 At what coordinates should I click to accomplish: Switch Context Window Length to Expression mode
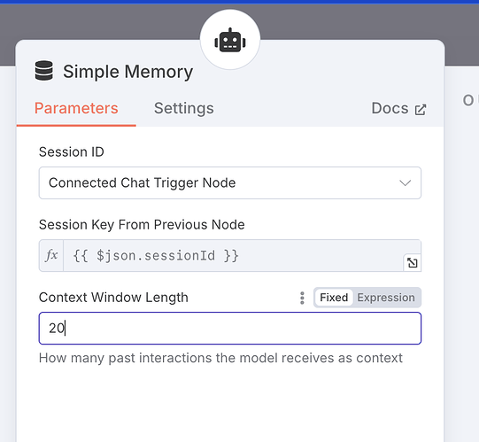coord(386,298)
